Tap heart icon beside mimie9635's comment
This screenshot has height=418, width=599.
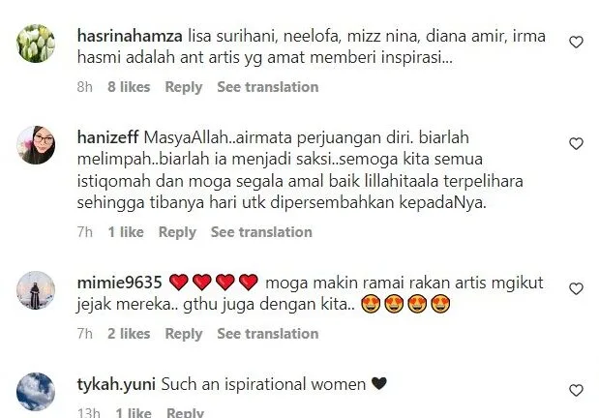coord(576,288)
